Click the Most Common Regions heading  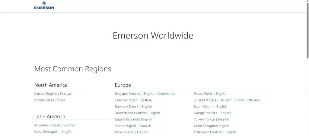point(73,69)
